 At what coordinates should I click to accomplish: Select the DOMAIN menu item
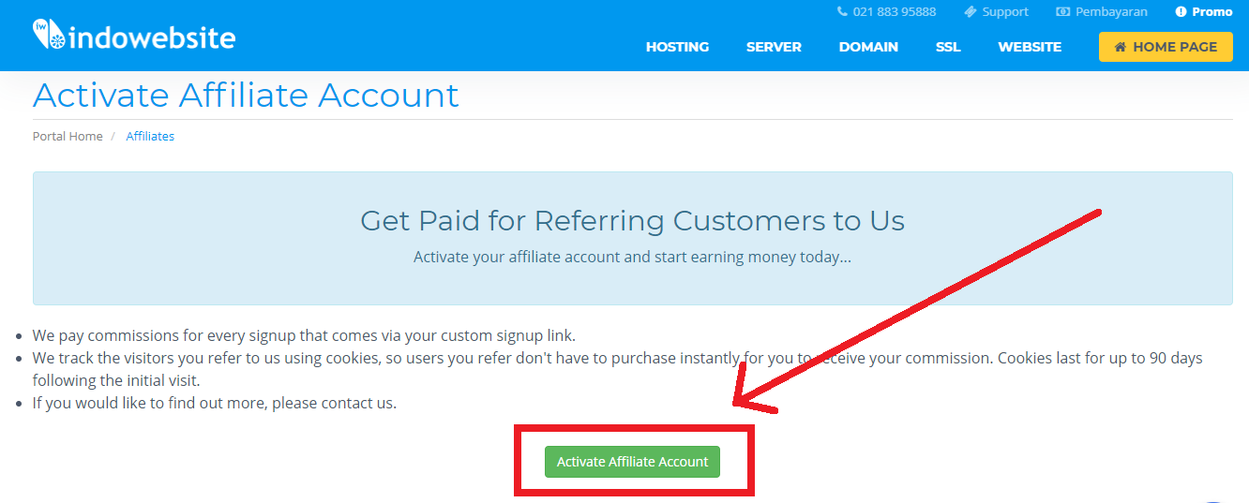click(868, 47)
